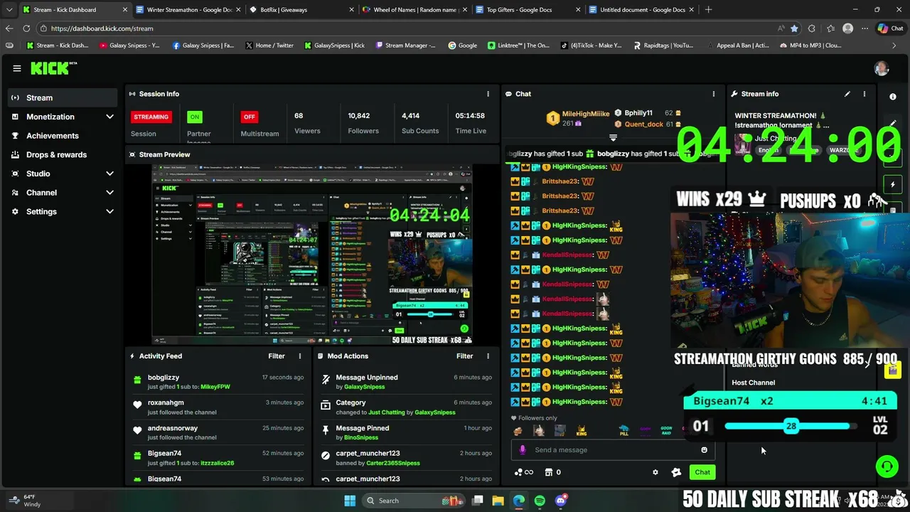This screenshot has width=910, height=512.
Task: Click the Stream Preview thumbnail
Action: 312,255
